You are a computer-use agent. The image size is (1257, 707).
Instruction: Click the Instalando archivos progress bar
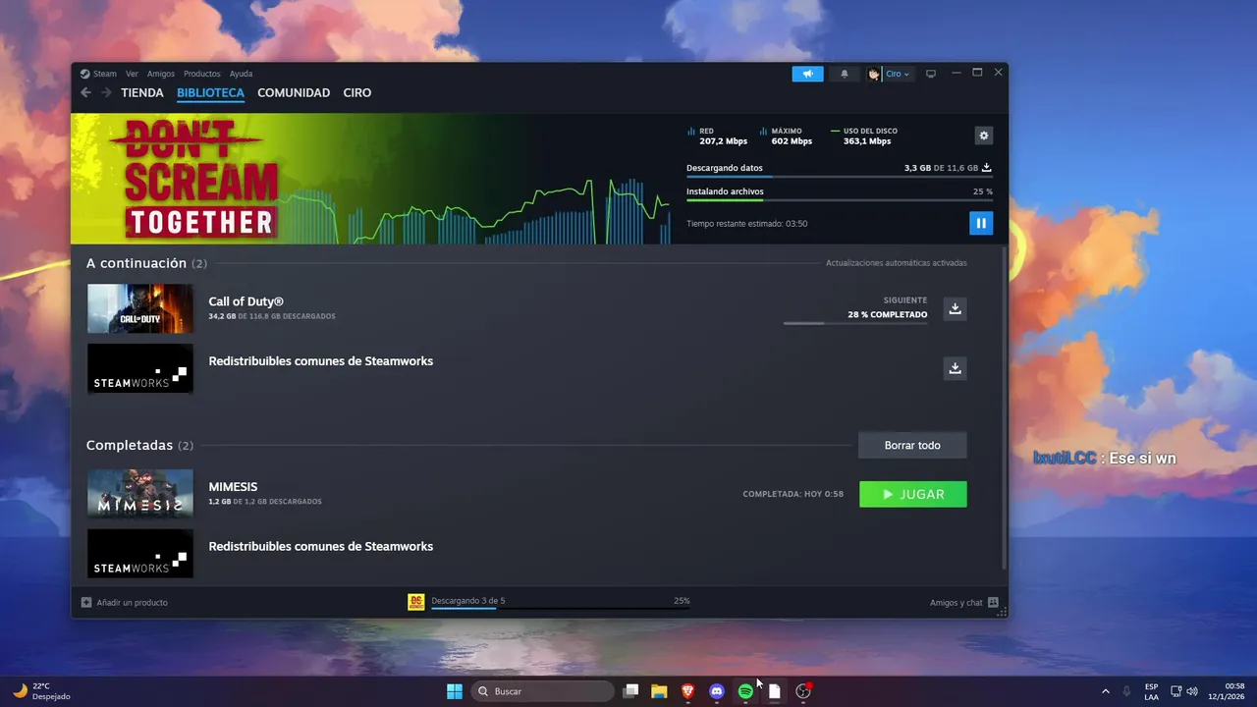(840, 200)
